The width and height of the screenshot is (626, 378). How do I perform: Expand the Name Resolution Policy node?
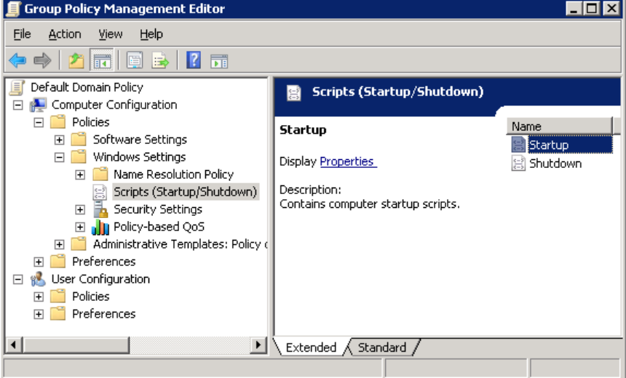tap(80, 174)
